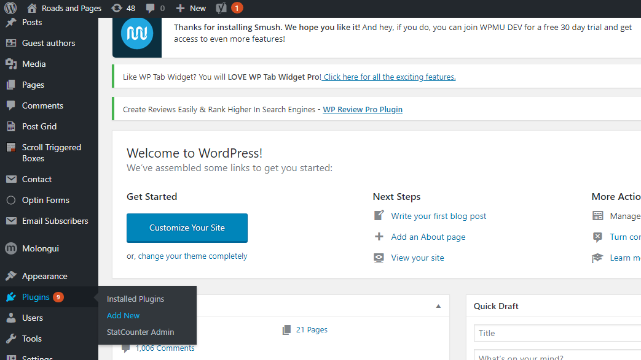Click the pencil icon by Write your first blog post
641x360 pixels.
(379, 215)
